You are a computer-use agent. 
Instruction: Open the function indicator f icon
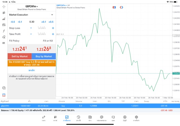click(x=4, y=31)
